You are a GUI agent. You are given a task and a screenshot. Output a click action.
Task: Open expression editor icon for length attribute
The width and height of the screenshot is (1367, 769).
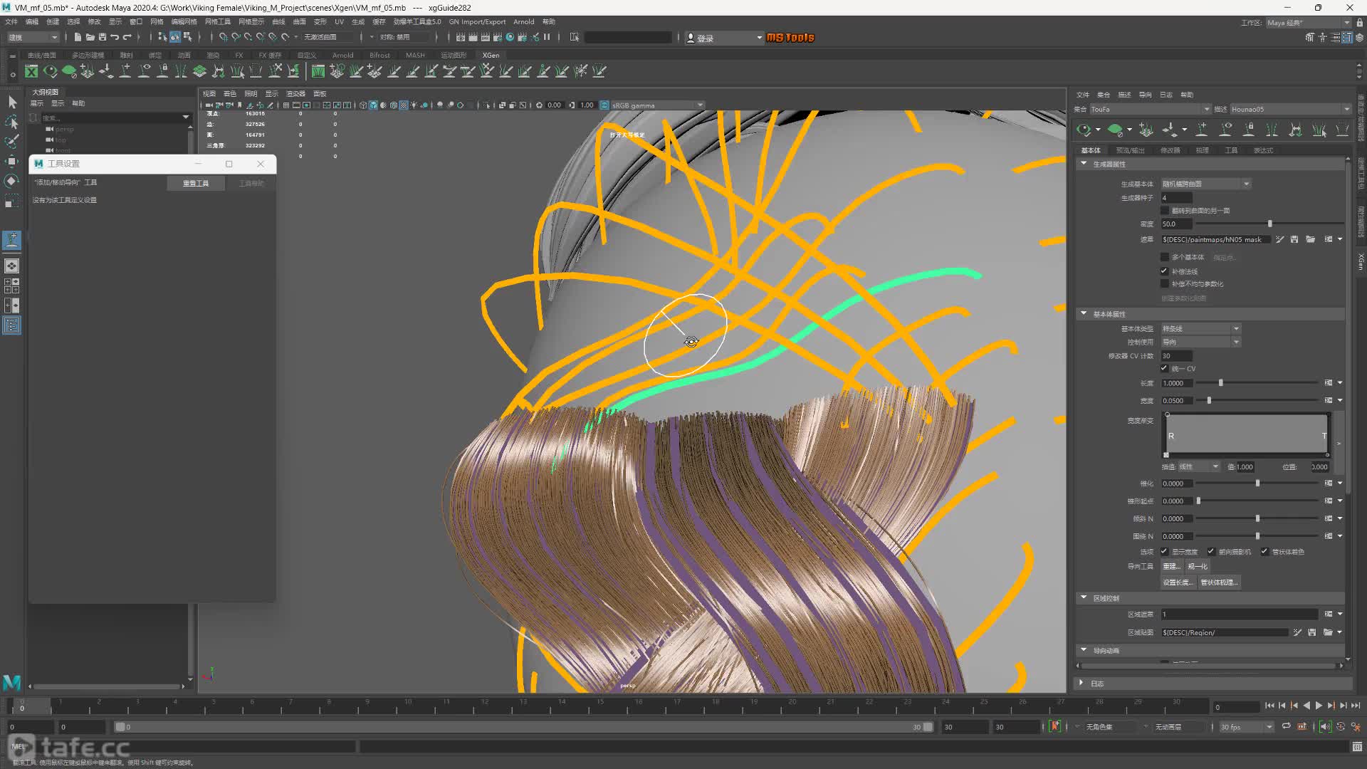pyautogui.click(x=1329, y=383)
